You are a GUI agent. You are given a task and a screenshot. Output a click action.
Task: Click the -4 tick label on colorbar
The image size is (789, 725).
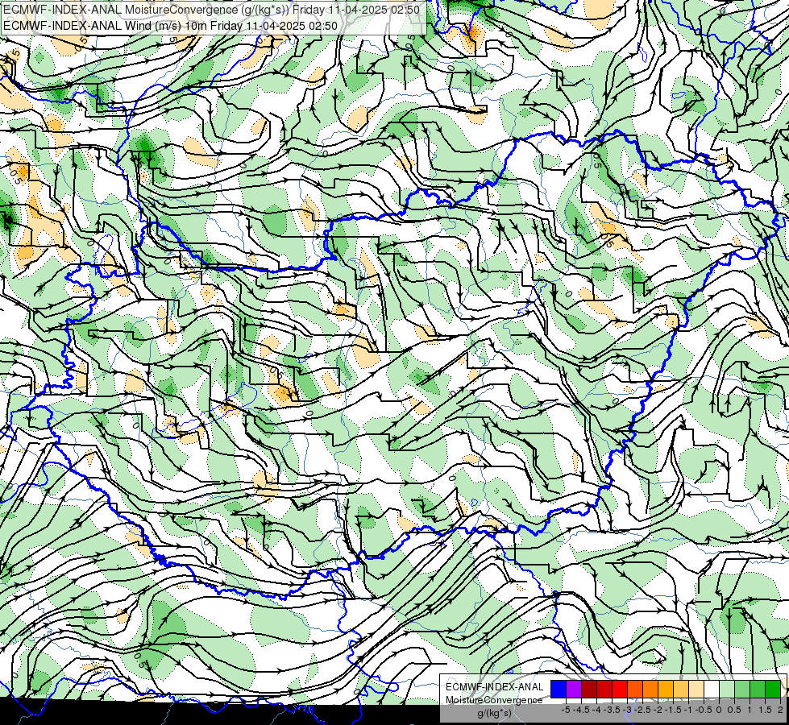click(x=596, y=710)
